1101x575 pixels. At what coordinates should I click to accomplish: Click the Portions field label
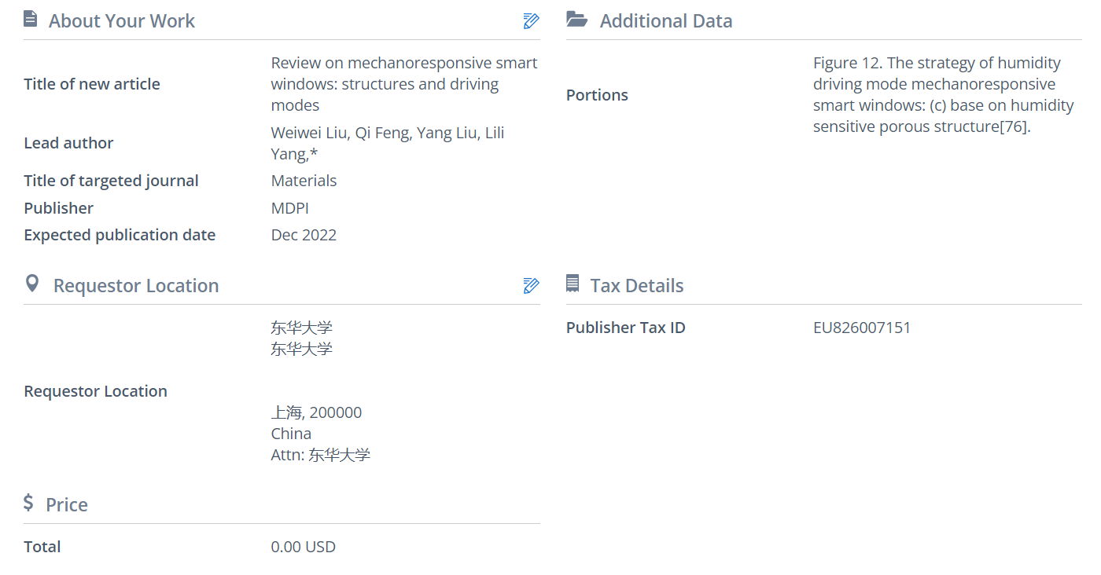coord(597,95)
